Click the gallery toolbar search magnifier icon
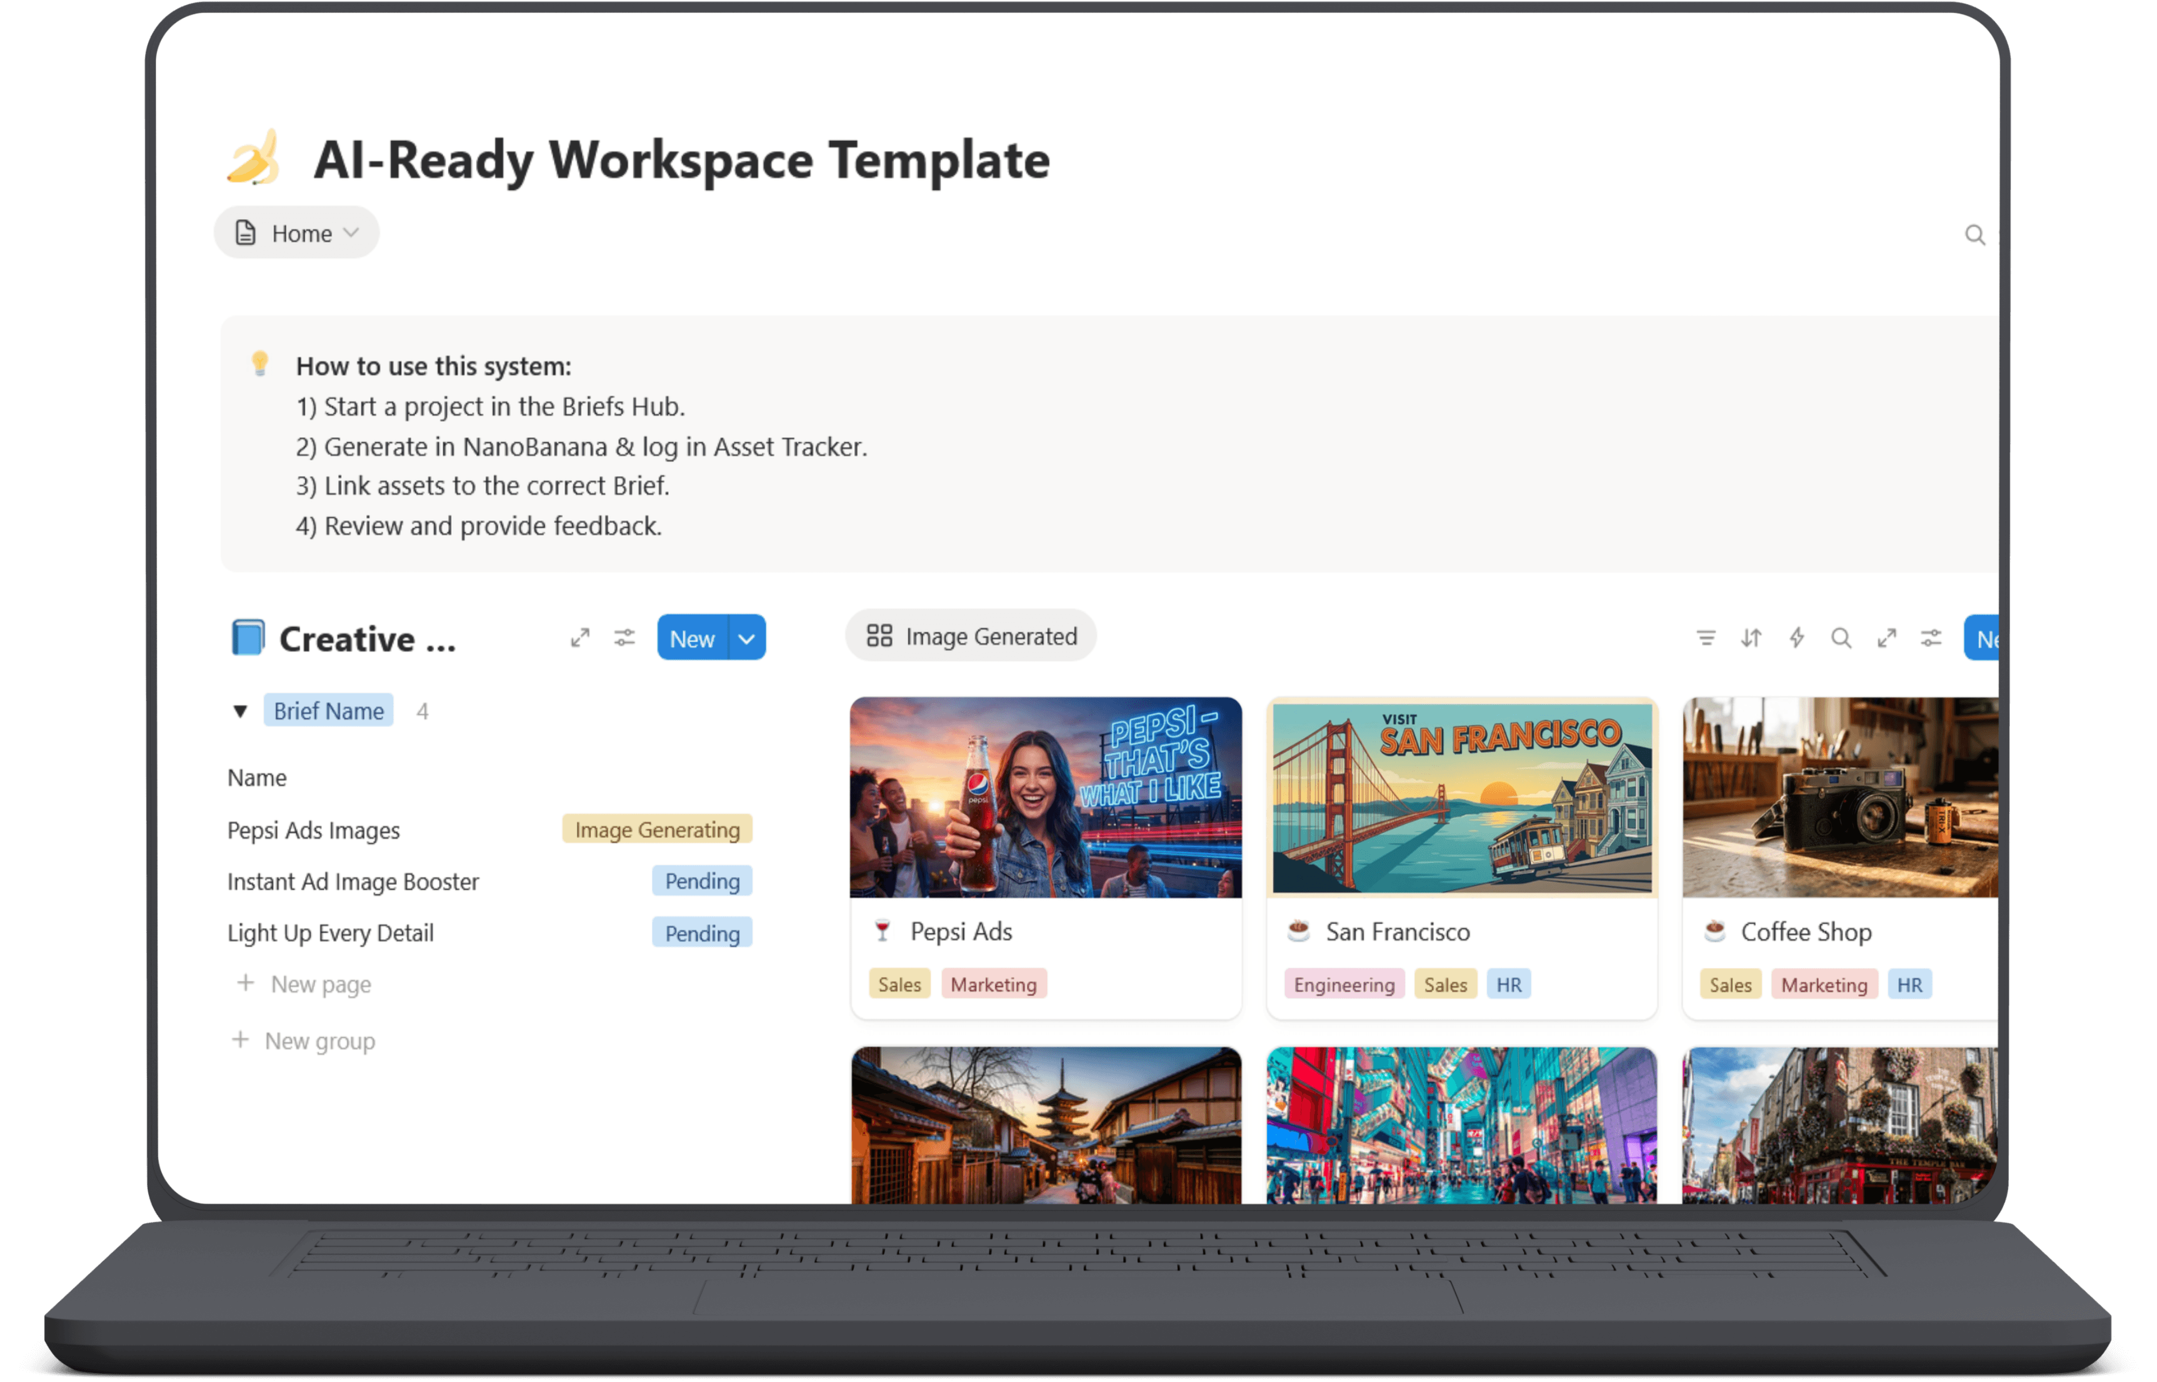2157x1382 pixels. [1841, 638]
